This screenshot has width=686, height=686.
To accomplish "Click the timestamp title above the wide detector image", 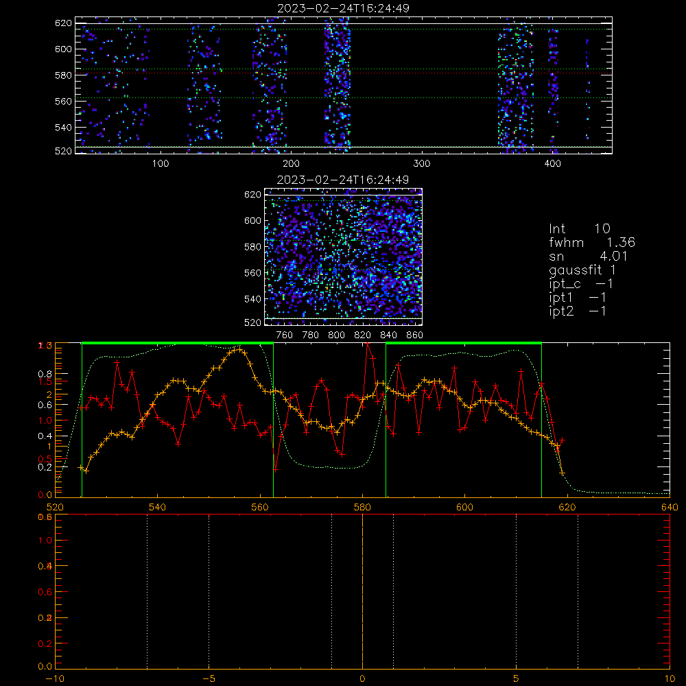I will pyautogui.click(x=343, y=8).
